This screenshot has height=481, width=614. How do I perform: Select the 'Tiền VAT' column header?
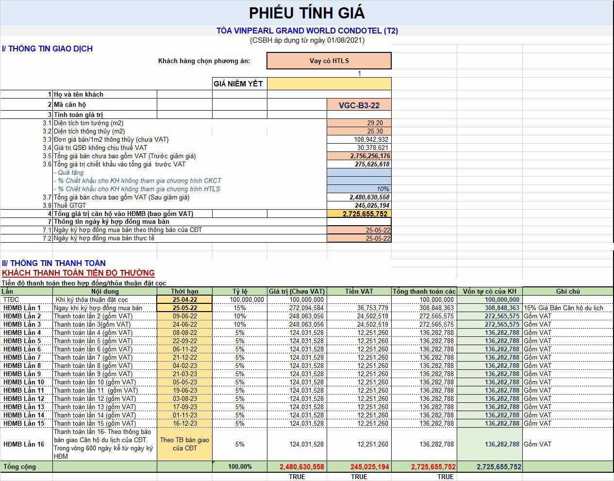pos(359,292)
